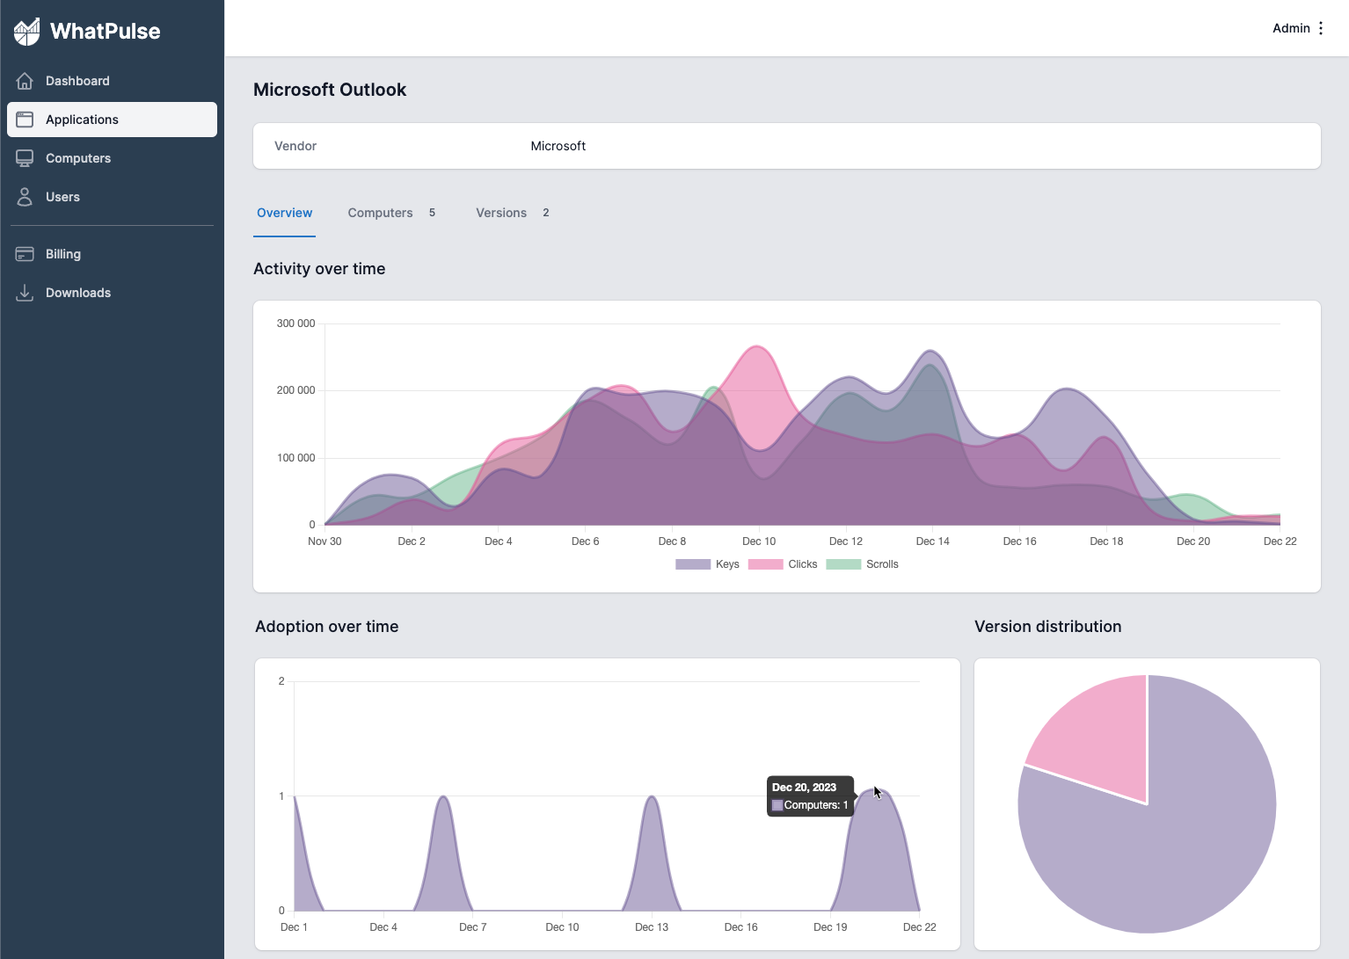Select the Computers monitor icon
The height and width of the screenshot is (959, 1349).
pyautogui.click(x=25, y=158)
